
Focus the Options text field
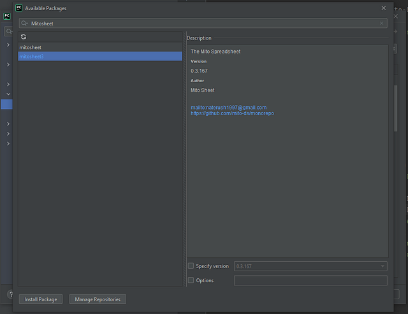pos(310,280)
